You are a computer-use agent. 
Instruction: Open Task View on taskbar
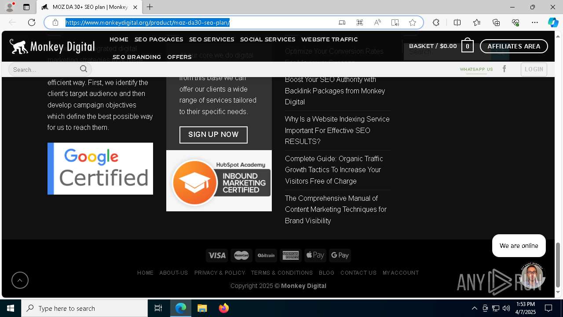(158, 308)
